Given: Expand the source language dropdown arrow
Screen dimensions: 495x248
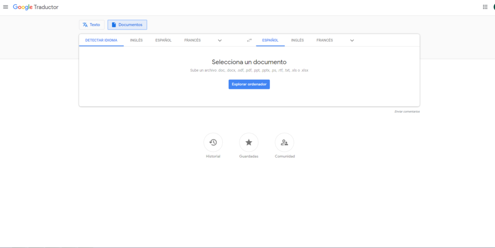Looking at the screenshot, I should [x=219, y=40].
